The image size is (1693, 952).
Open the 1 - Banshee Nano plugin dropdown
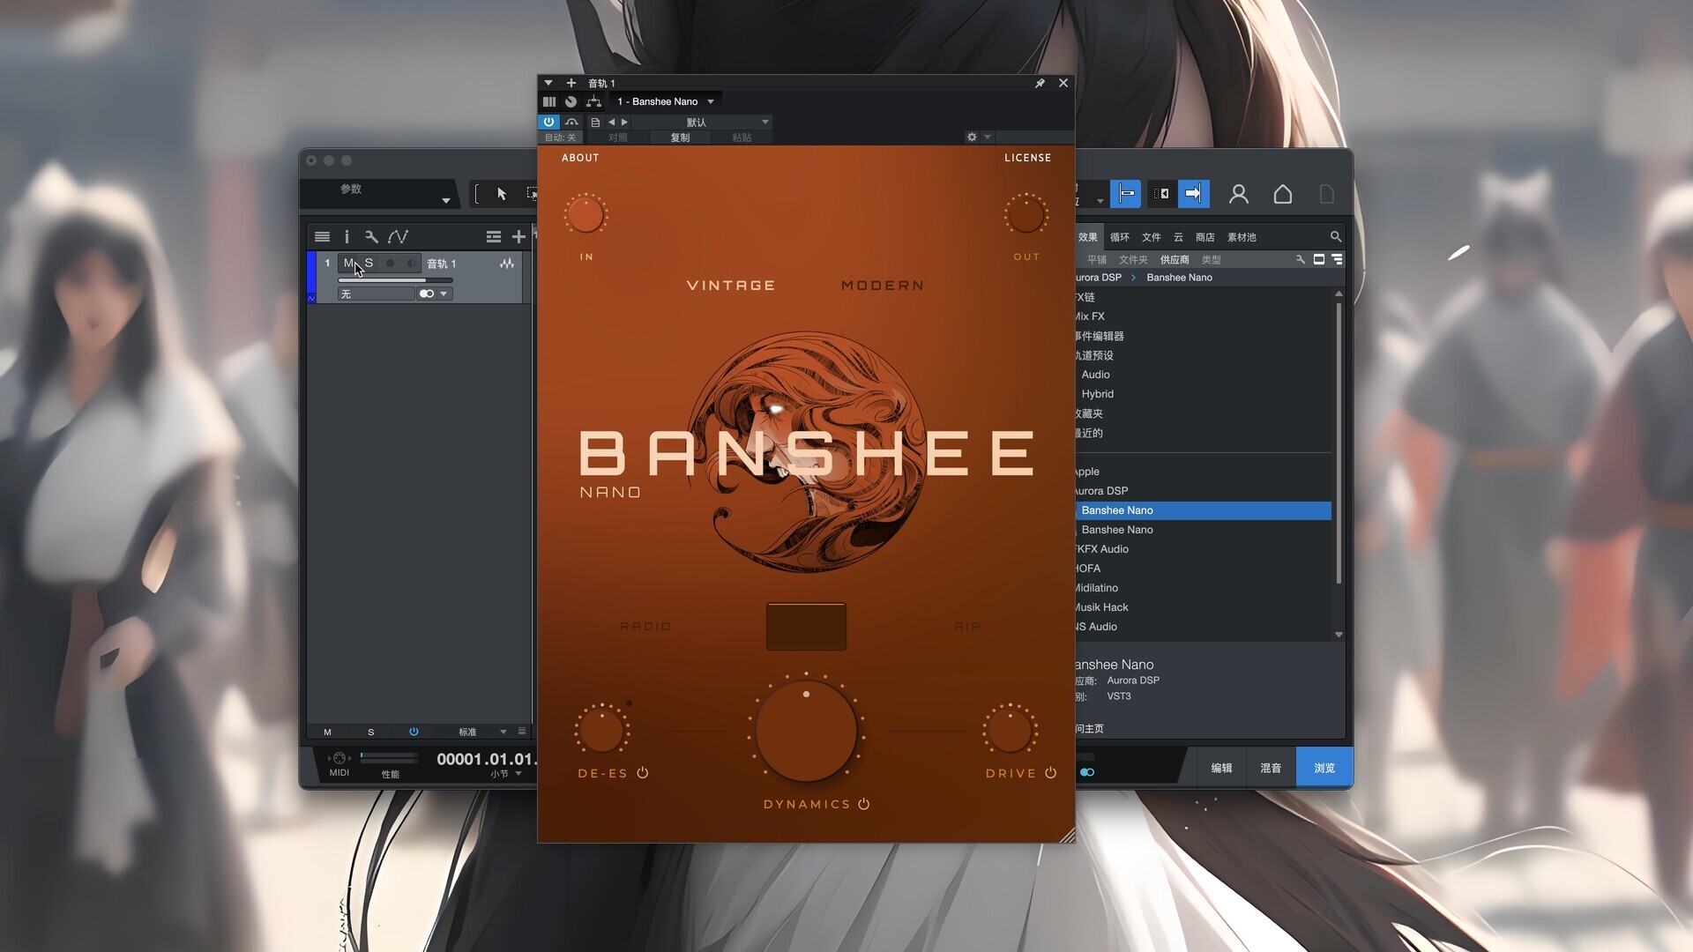666,101
